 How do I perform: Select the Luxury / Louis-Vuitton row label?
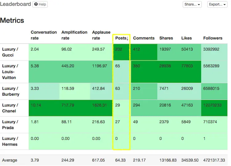tap(10, 72)
